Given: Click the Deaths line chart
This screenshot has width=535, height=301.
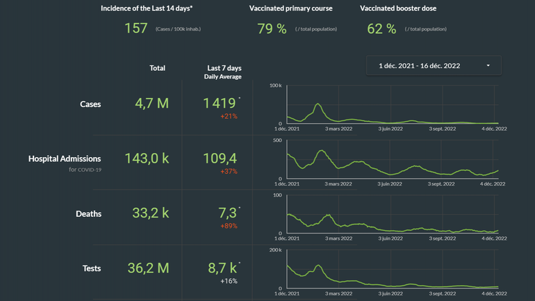Looking at the screenshot, I should [x=393, y=214].
